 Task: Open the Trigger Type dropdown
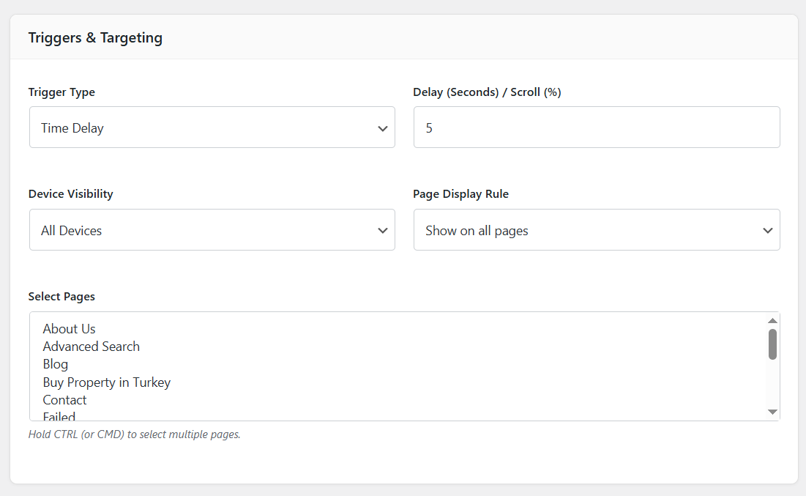coord(212,127)
